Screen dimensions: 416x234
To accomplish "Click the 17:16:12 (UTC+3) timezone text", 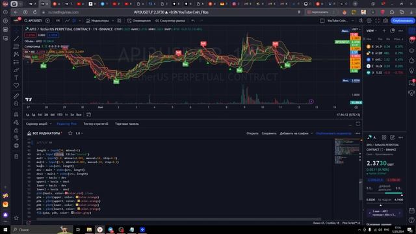I will point(348,114).
